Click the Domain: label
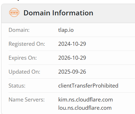 (19, 30)
